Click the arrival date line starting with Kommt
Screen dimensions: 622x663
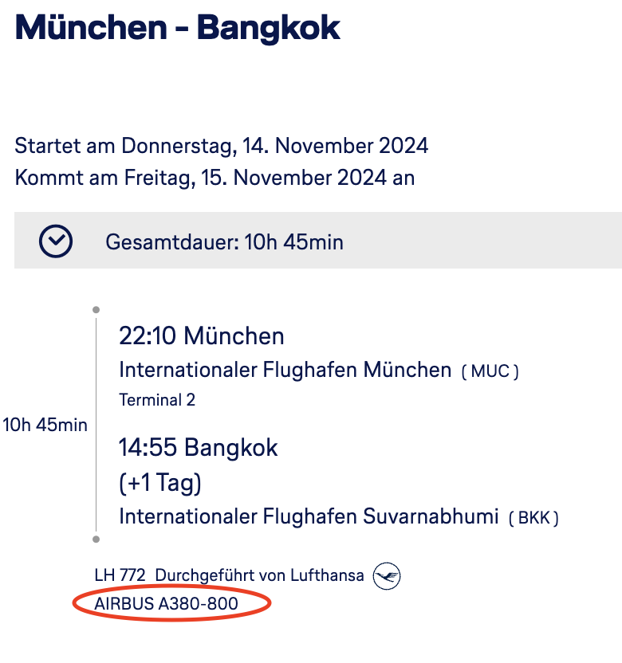(x=215, y=178)
